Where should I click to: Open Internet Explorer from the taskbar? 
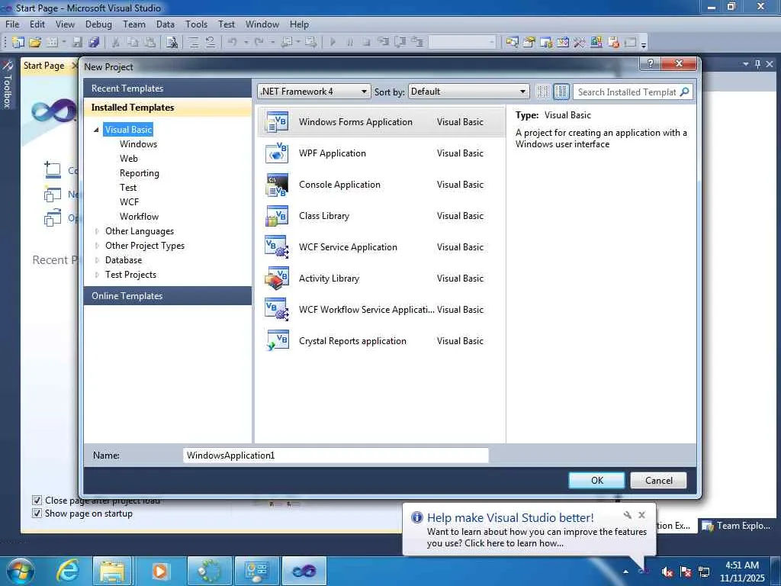coord(67,571)
